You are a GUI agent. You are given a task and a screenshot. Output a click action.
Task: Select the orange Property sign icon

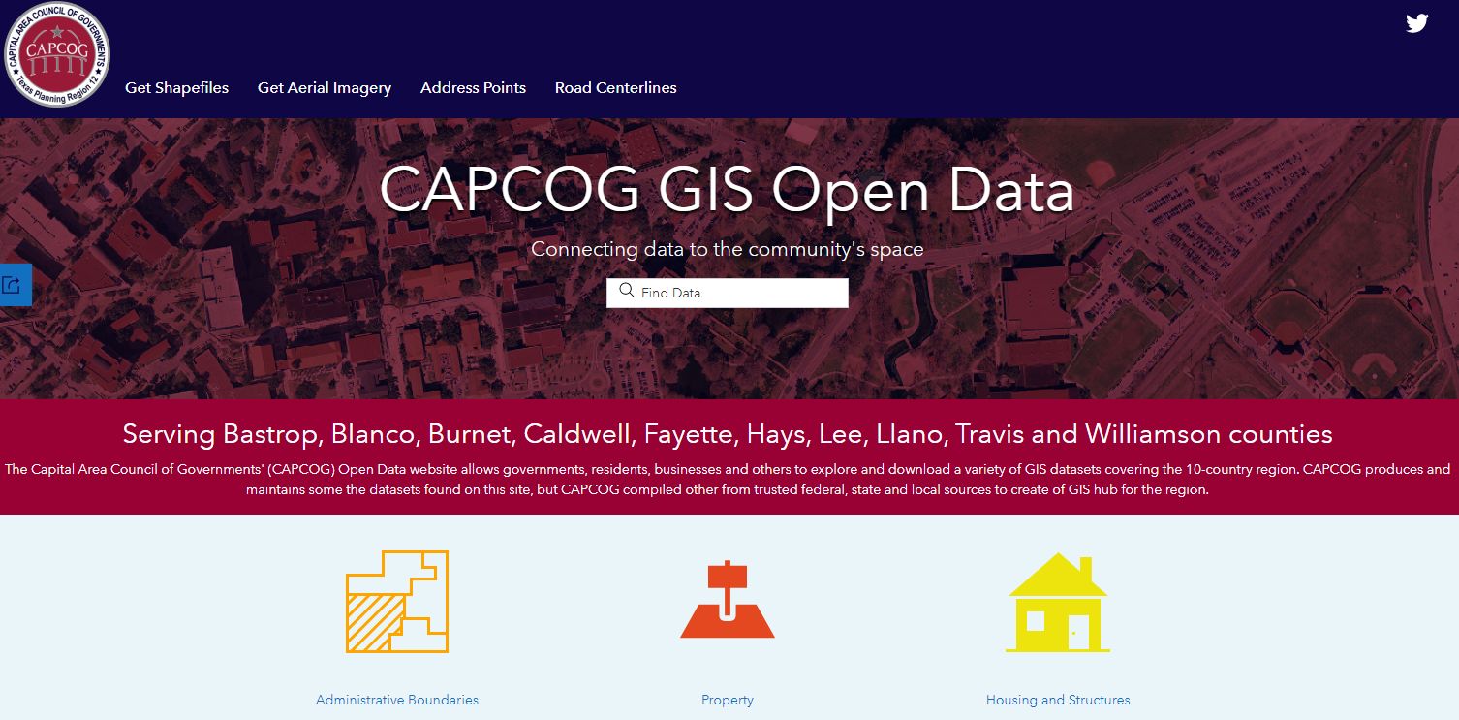[728, 599]
